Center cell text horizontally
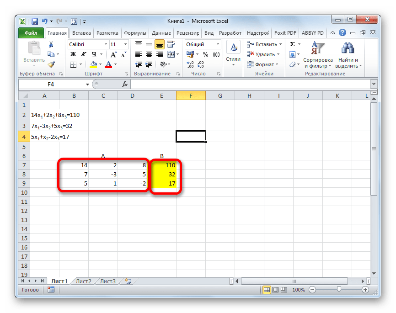Screen dimensions: 396x313 click(149, 54)
